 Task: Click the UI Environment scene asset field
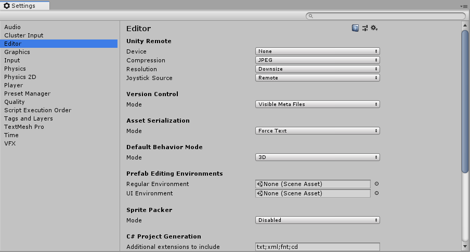[313, 193]
